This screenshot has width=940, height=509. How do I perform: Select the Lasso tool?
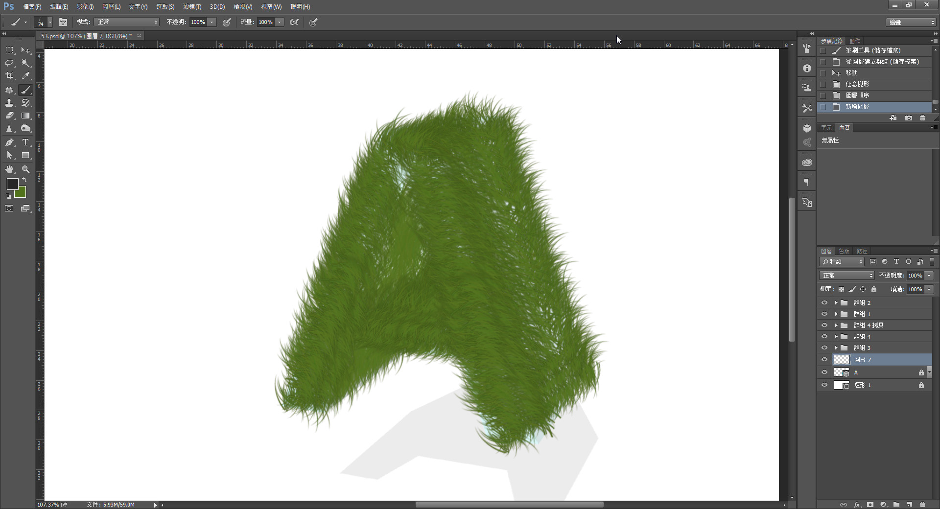[9, 63]
